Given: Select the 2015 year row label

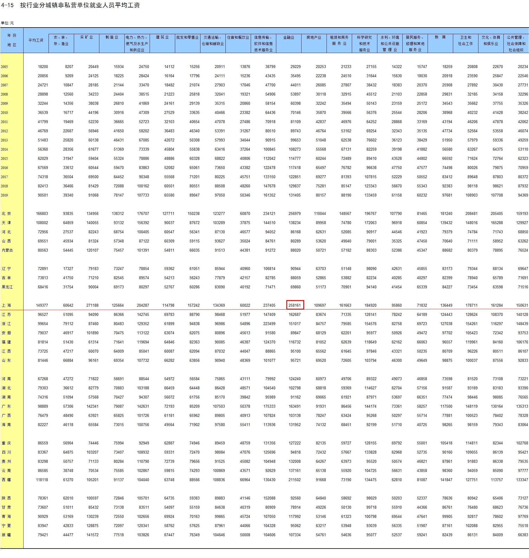Looking at the screenshot, I should (4, 159).
